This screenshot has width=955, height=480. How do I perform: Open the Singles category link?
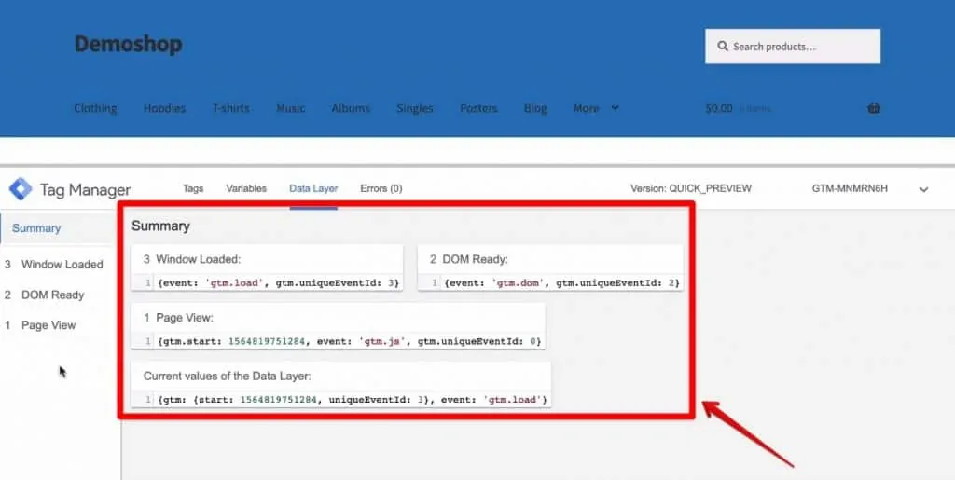point(415,108)
